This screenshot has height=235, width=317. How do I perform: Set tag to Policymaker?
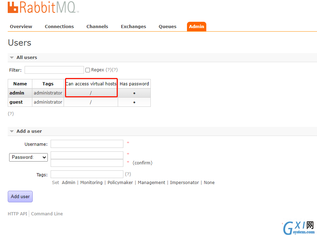[120, 183]
